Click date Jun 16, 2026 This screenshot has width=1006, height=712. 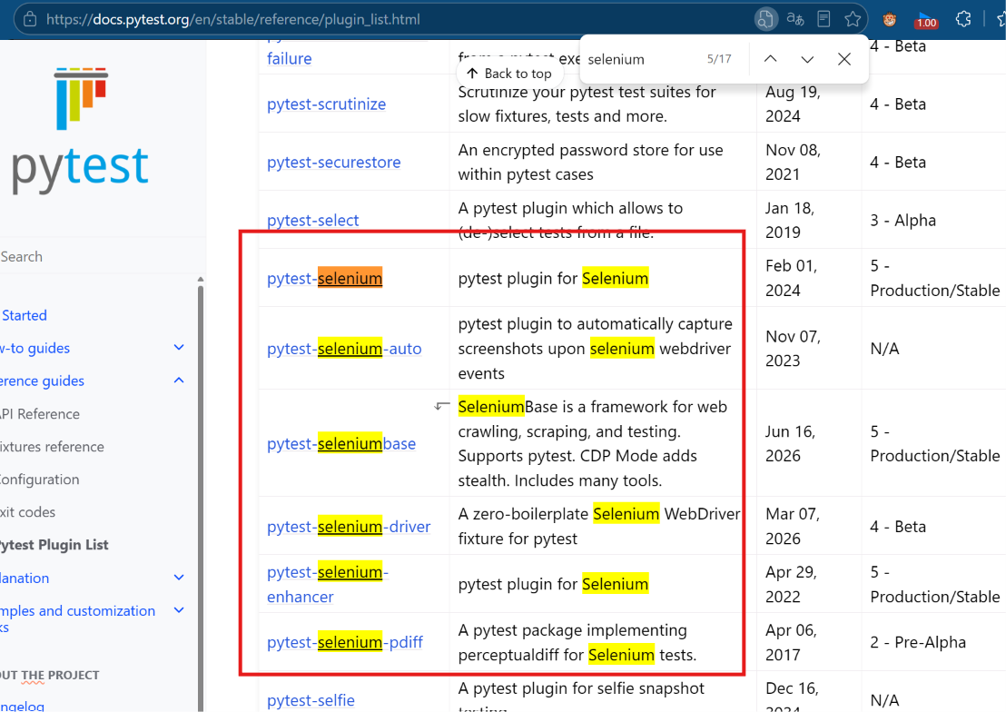791,443
